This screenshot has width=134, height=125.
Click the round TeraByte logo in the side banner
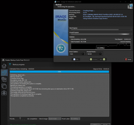[61, 48]
